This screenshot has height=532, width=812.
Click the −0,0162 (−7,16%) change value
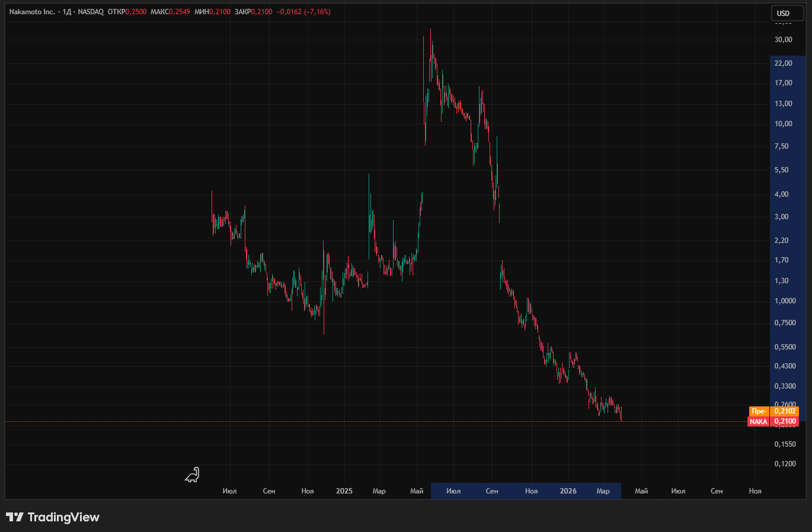click(x=303, y=12)
